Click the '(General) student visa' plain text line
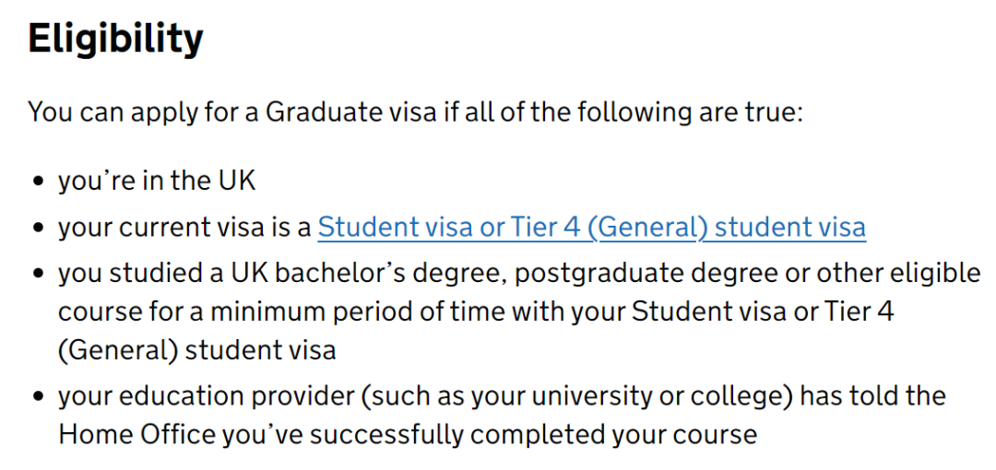This screenshot has height=470, width=996. [x=197, y=351]
